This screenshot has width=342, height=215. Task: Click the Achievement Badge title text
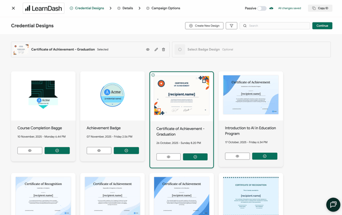[104, 128]
